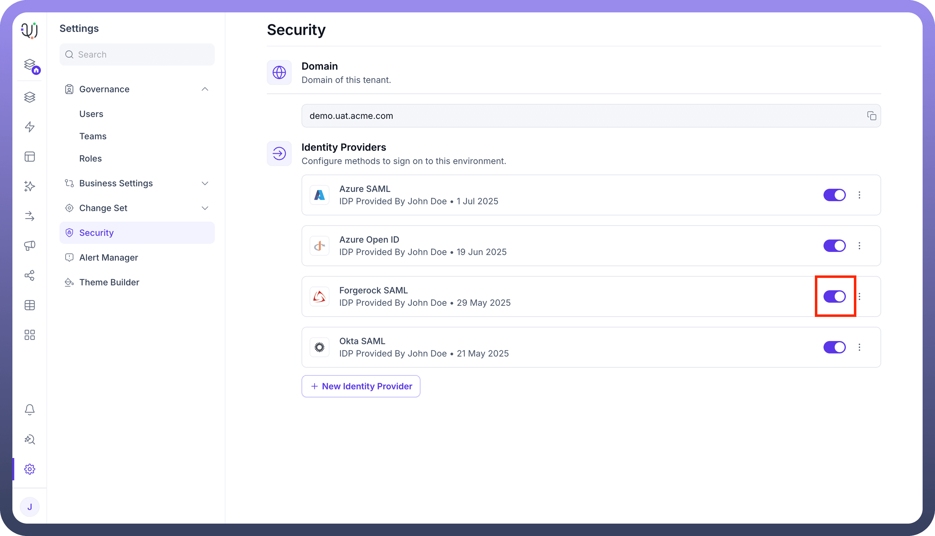Open Theme Builder page
The image size is (935, 536).
pos(109,282)
